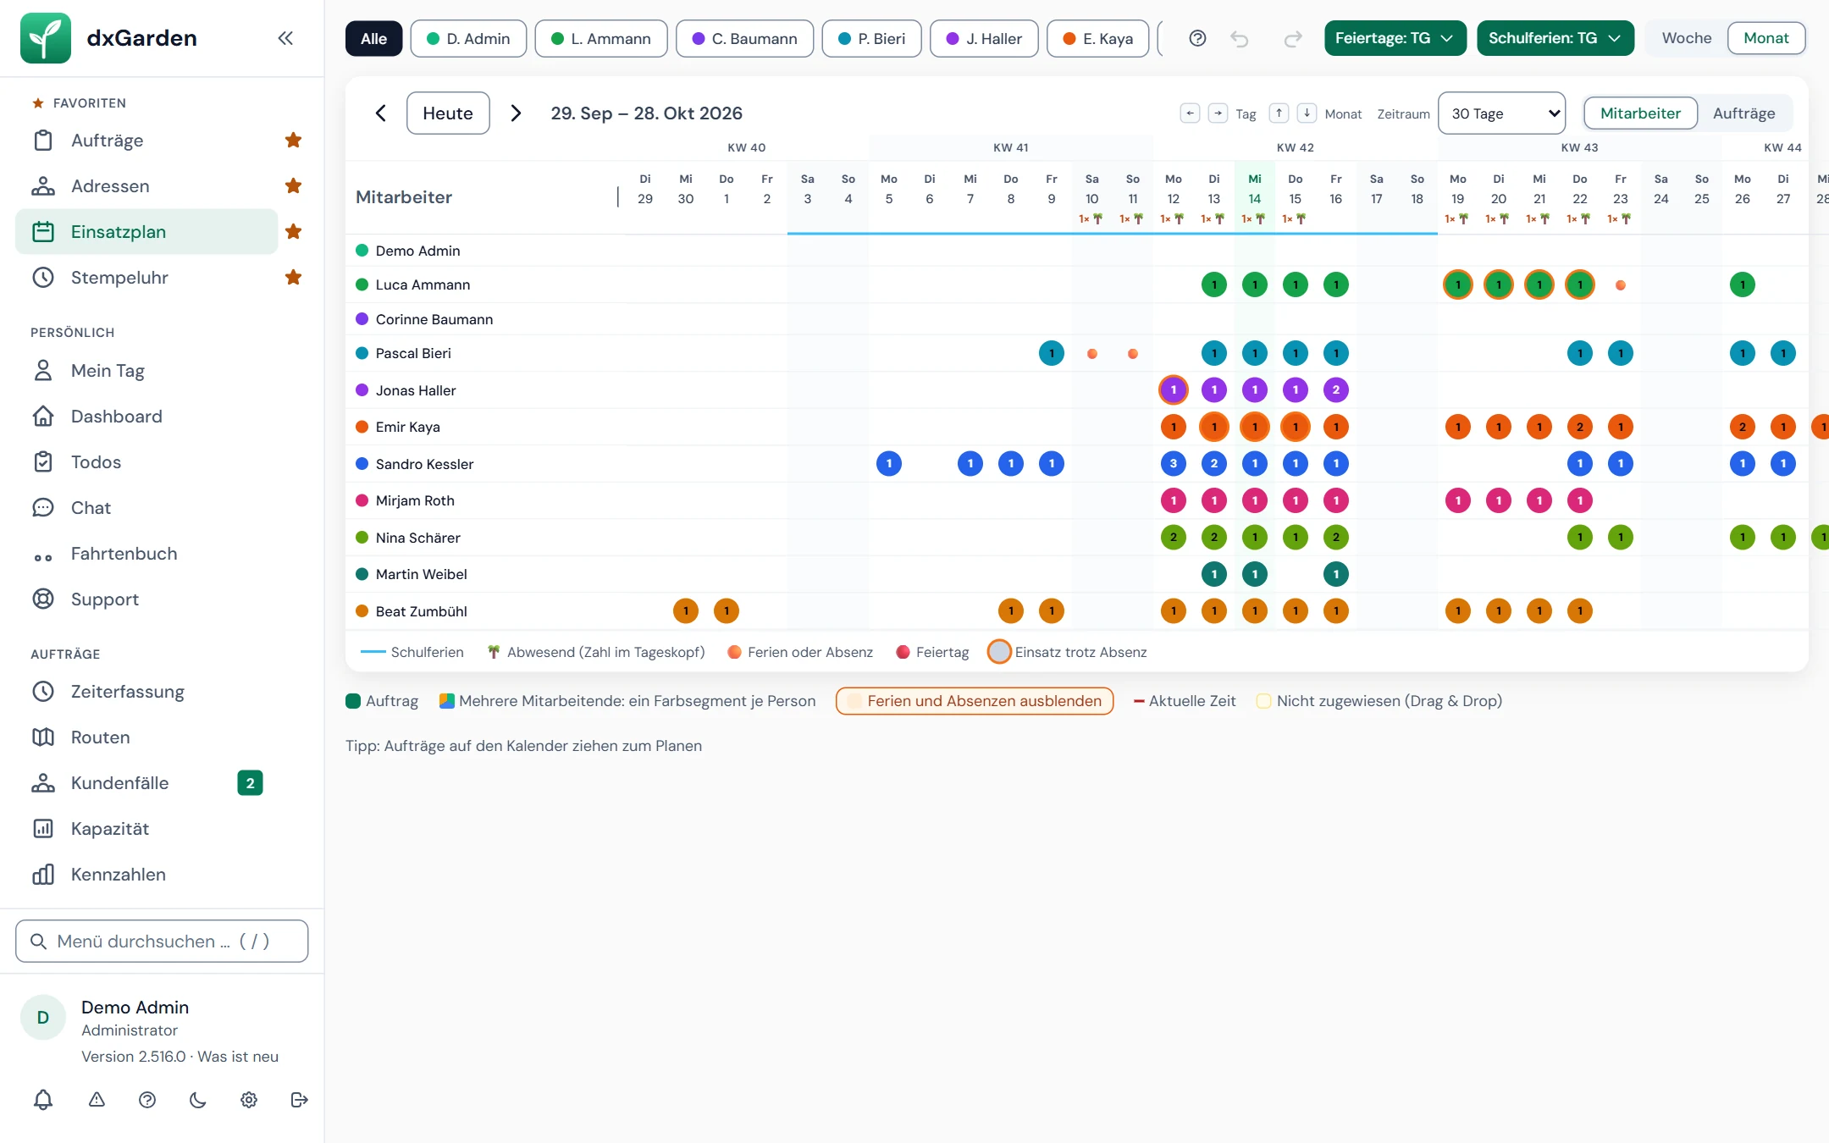
Task: Click the Heute button
Action: click(448, 113)
